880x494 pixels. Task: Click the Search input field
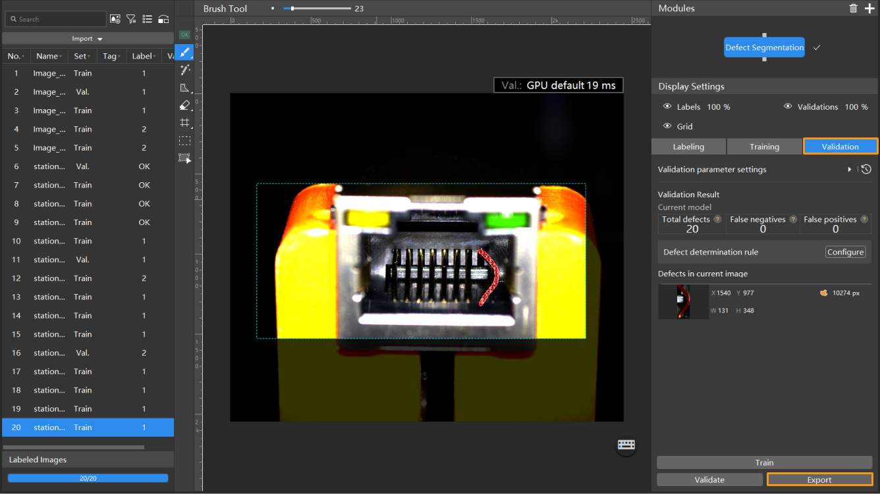(x=55, y=19)
